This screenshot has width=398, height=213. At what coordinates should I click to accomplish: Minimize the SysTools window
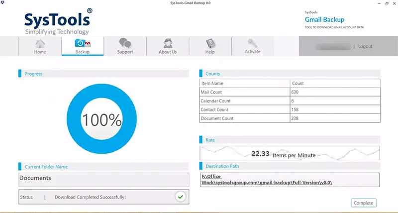[x=379, y=3]
